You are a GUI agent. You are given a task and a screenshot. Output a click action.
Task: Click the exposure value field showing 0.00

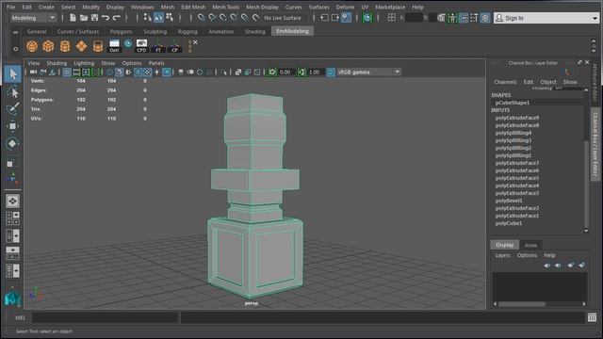tap(286, 72)
